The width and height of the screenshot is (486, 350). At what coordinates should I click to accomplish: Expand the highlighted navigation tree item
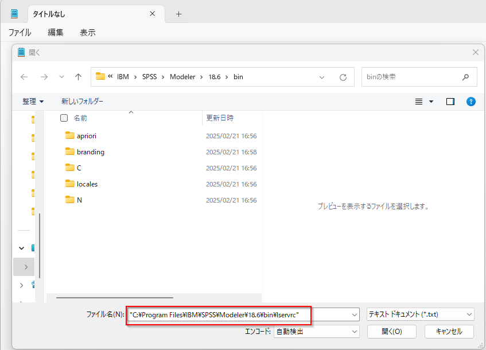coord(26,267)
